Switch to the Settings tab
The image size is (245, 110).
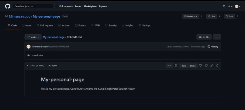tap(144, 25)
